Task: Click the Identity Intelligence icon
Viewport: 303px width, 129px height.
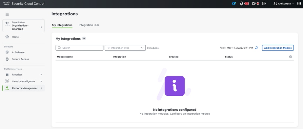Action: pos(7,81)
